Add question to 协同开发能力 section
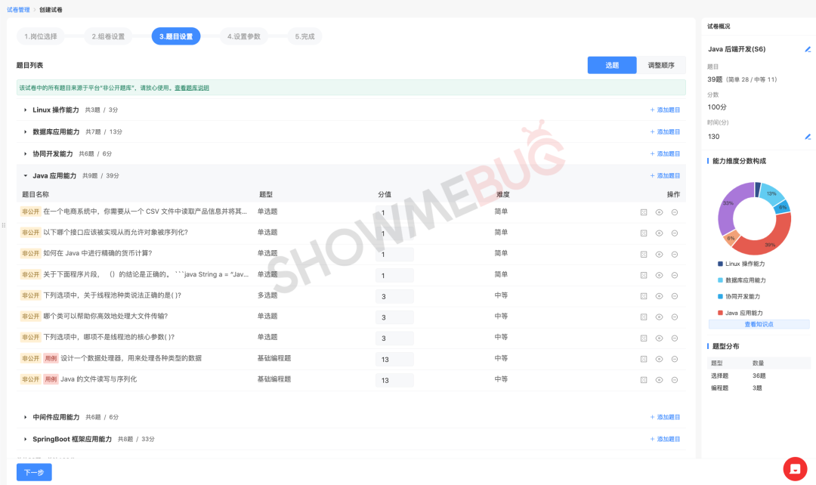 click(665, 154)
